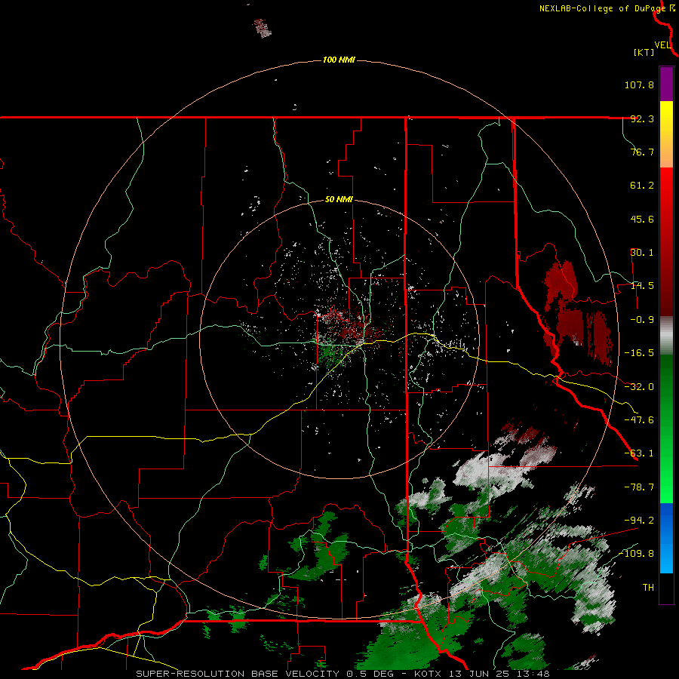
Task: Select the -47.6 scale value
Action: pos(639,420)
